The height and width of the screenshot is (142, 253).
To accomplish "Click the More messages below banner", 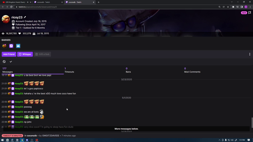I will [126, 129].
